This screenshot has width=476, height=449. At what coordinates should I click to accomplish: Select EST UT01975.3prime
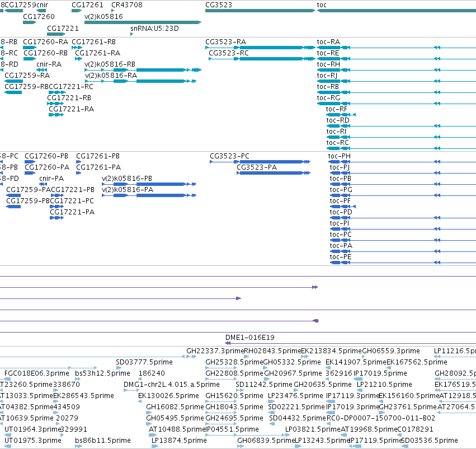point(8,446)
